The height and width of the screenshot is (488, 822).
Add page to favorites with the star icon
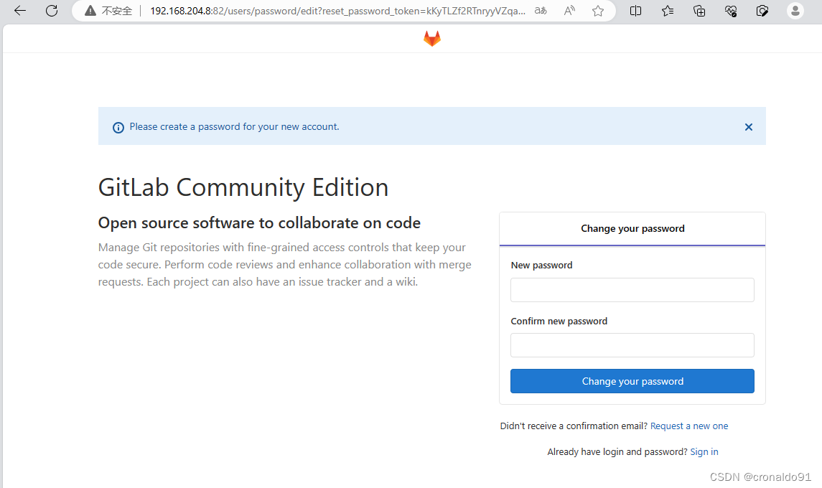[x=597, y=11]
